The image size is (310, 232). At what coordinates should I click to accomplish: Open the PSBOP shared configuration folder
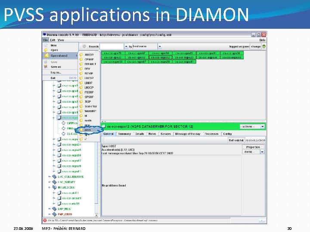(89, 92)
